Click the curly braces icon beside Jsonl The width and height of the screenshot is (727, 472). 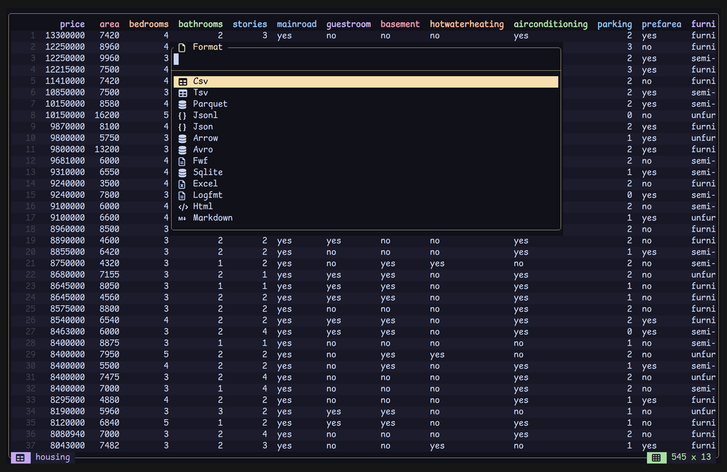[x=182, y=116]
